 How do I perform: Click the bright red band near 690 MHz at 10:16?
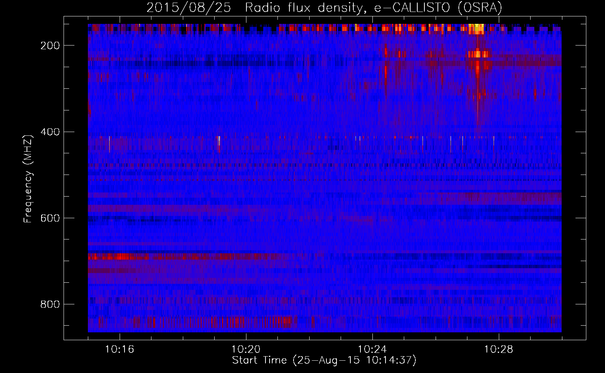[x=118, y=257]
